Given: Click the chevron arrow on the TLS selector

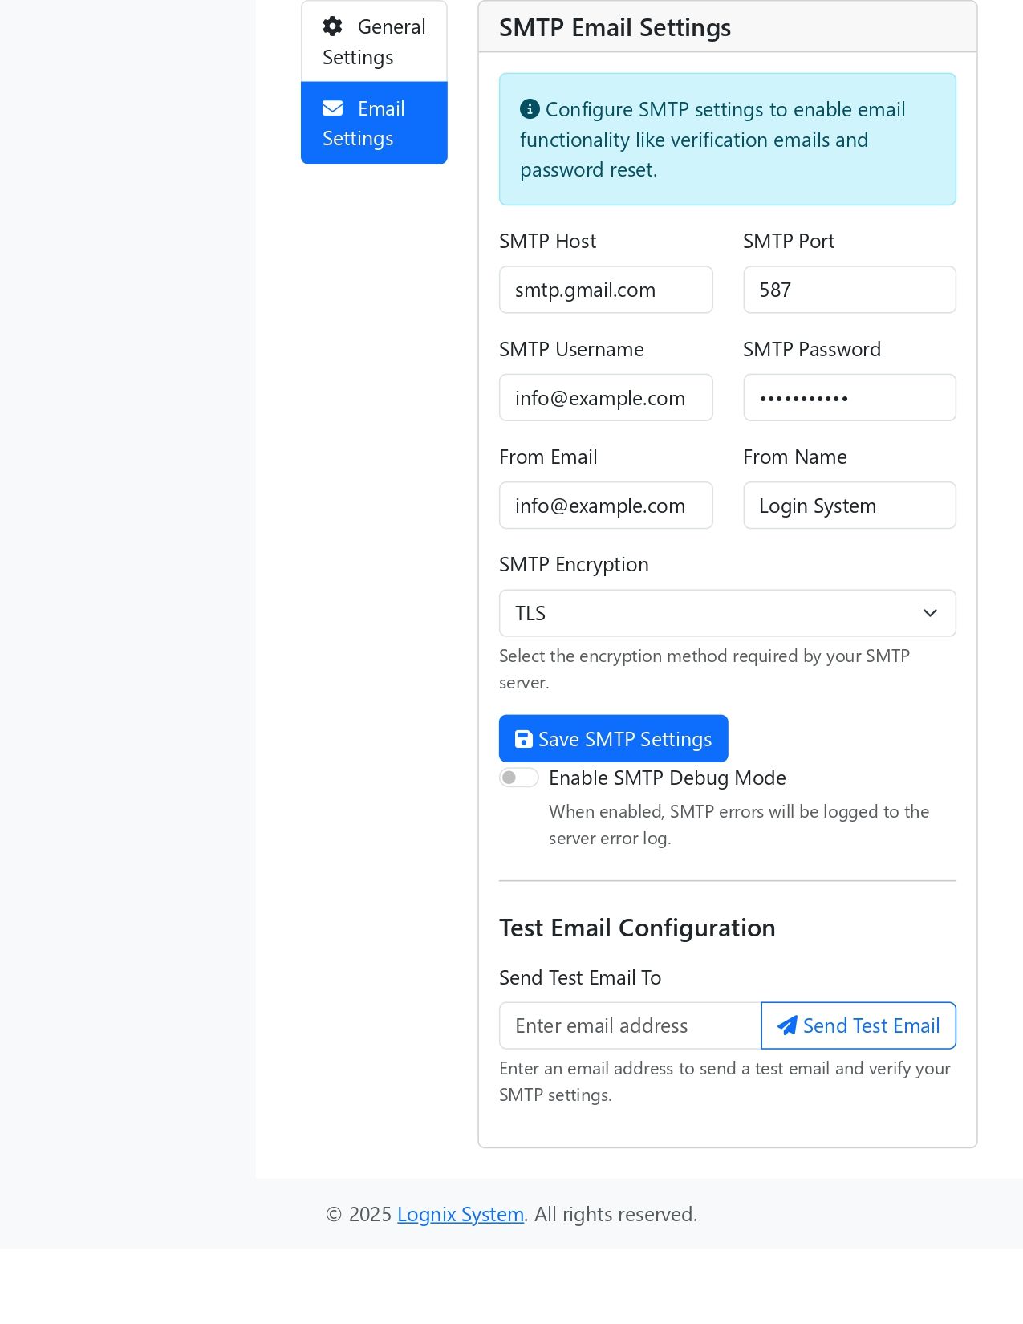Looking at the screenshot, I should click(x=930, y=613).
